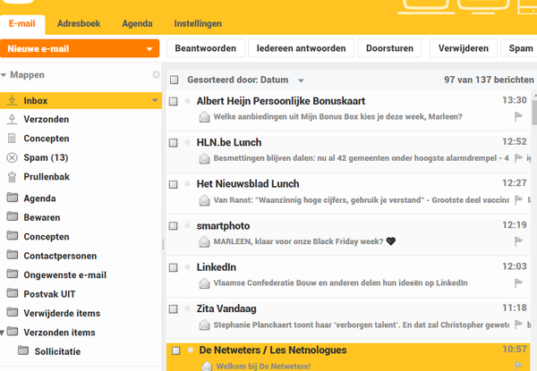Open the Agenda tab
Image resolution: width=537 pixels, height=371 pixels.
[137, 23]
